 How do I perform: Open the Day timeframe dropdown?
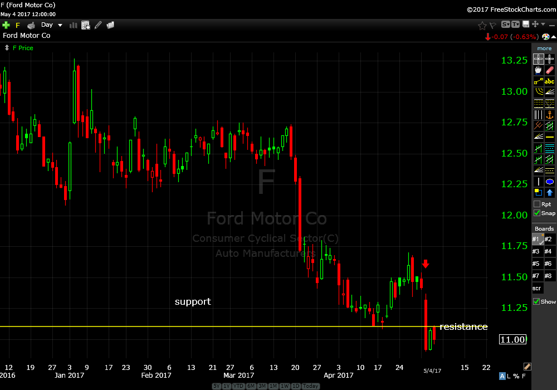pos(52,25)
